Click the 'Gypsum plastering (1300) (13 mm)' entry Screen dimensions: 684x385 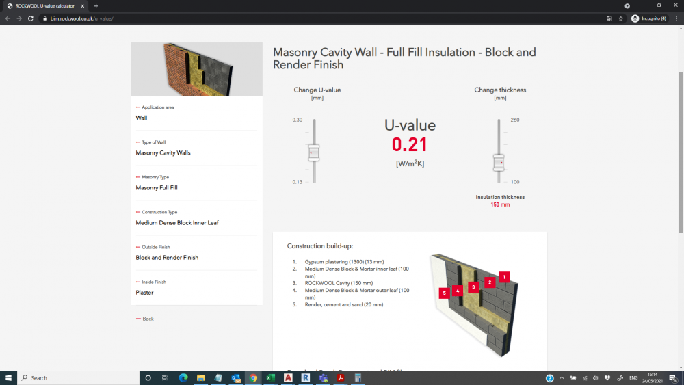[344, 262]
